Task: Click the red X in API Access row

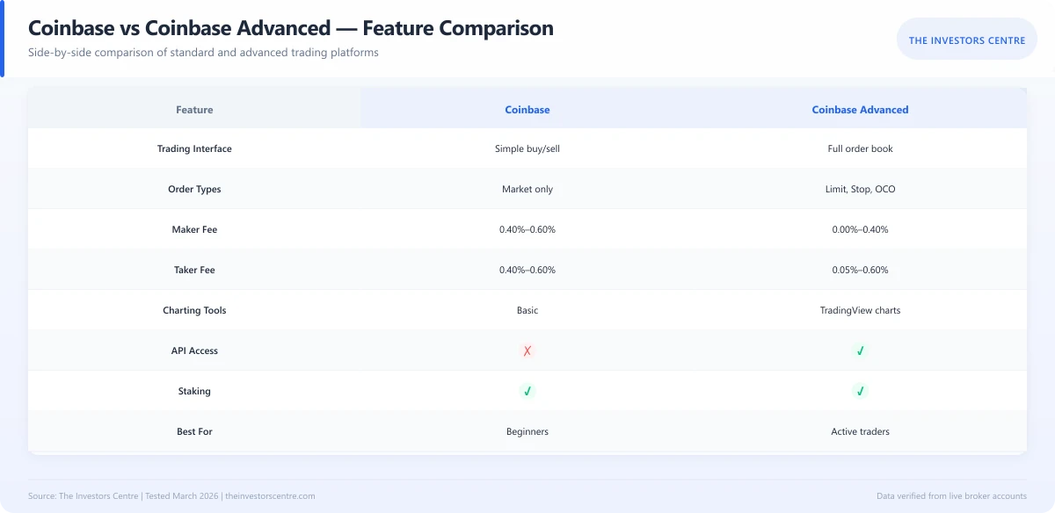Action: pyautogui.click(x=527, y=350)
